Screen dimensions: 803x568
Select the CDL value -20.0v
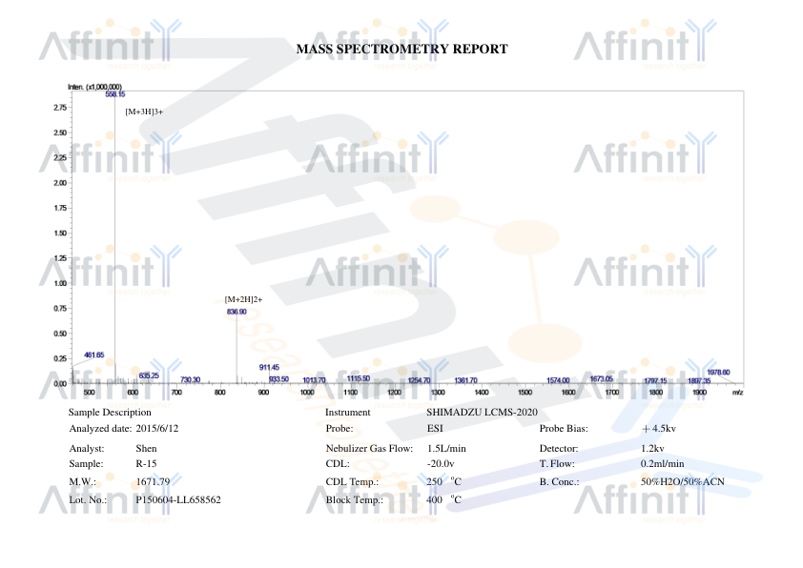(441, 463)
